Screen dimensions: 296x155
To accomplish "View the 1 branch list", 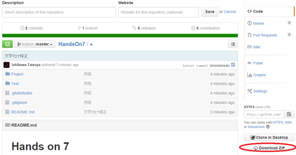I will [x=90, y=28].
